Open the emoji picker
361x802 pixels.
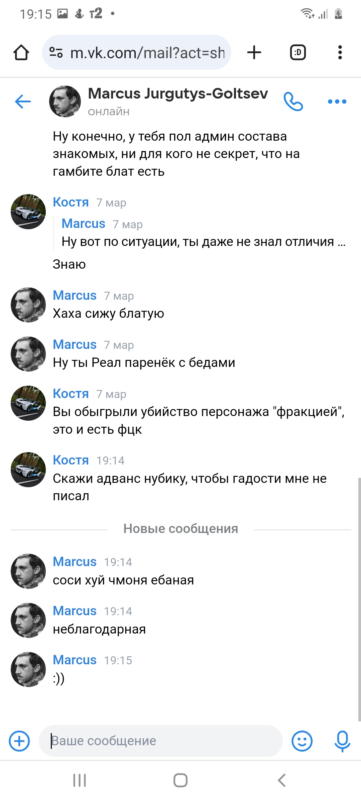(x=302, y=741)
